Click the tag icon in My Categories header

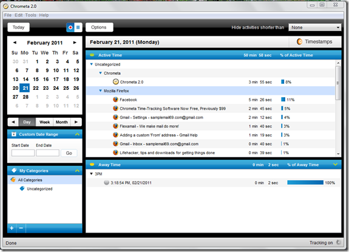[14, 171]
